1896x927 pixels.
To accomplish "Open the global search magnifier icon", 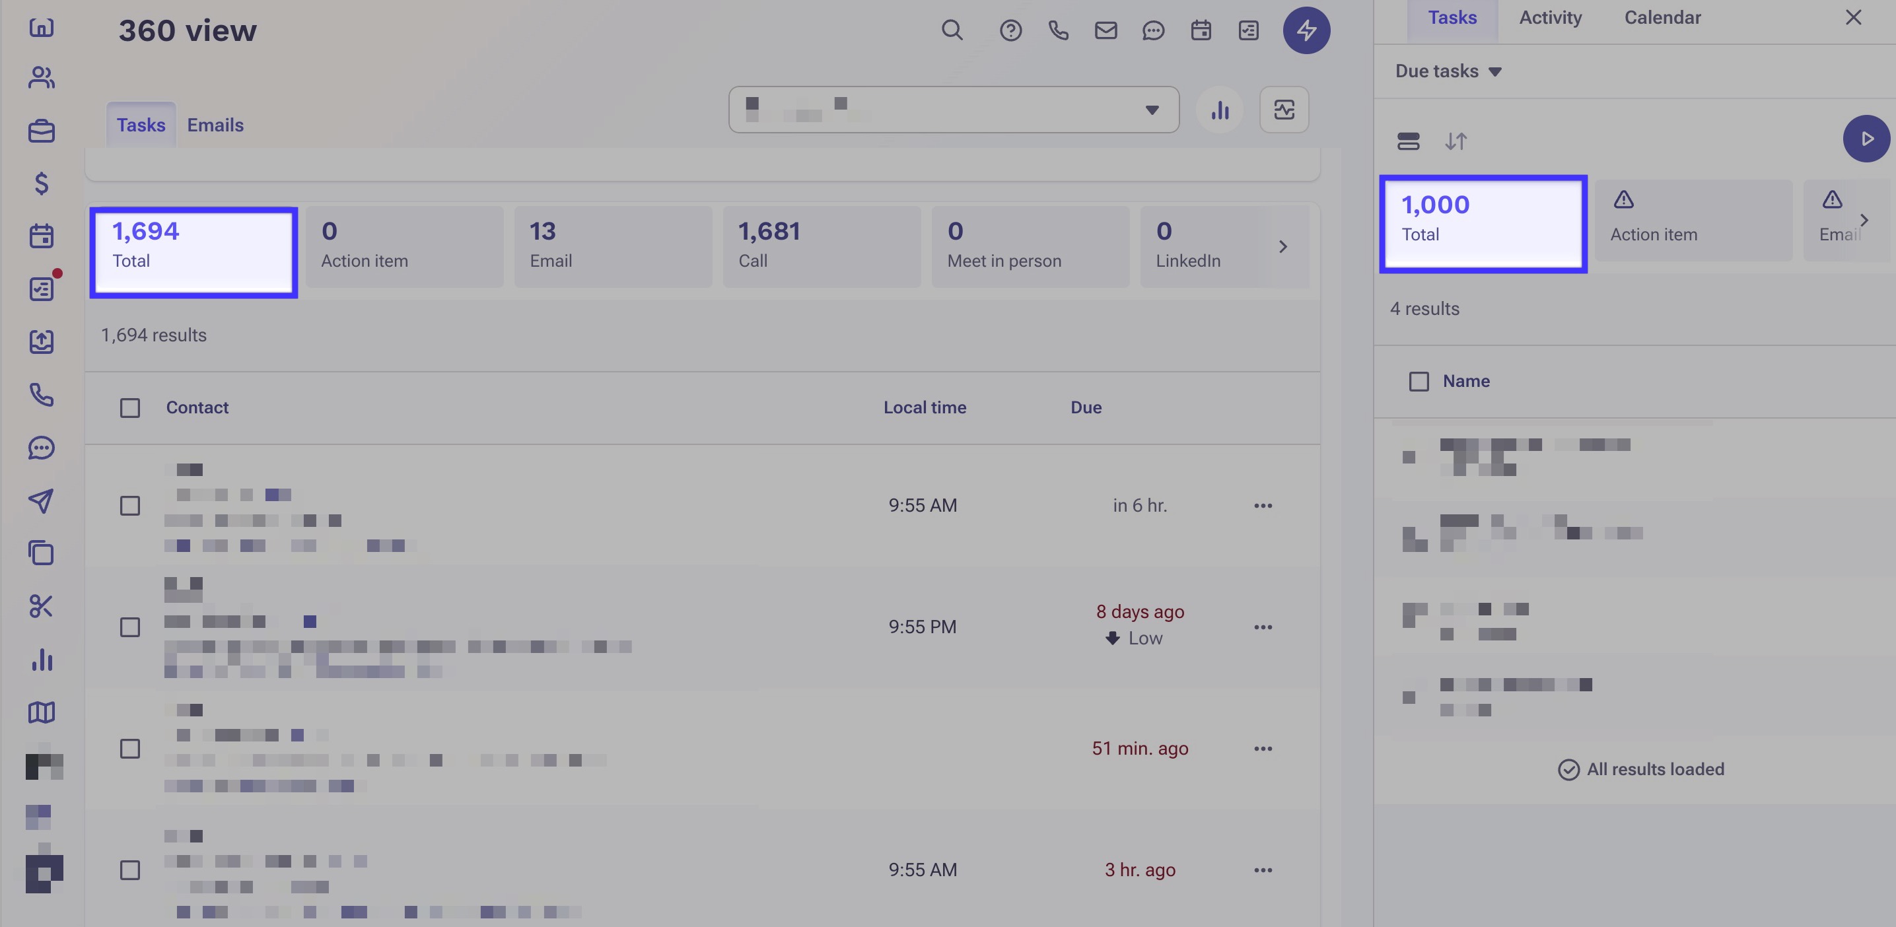I will [x=952, y=30].
